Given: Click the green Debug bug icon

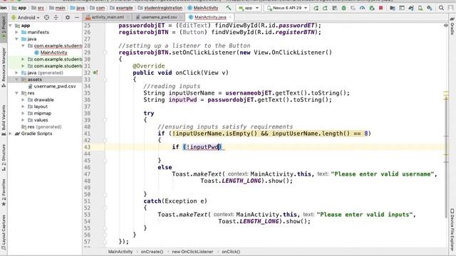Looking at the screenshot, I should click(343, 8).
